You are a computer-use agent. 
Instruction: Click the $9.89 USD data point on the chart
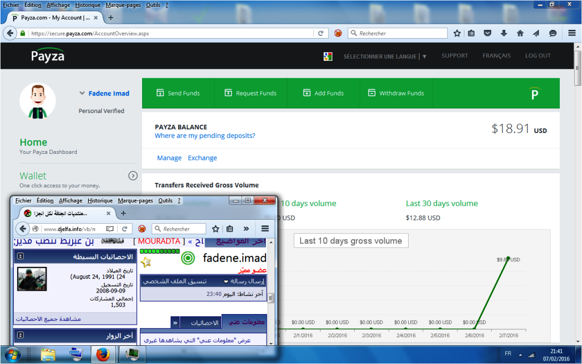(508, 258)
